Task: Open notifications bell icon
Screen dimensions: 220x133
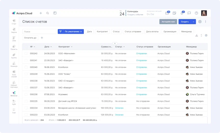Action: tap(182, 13)
